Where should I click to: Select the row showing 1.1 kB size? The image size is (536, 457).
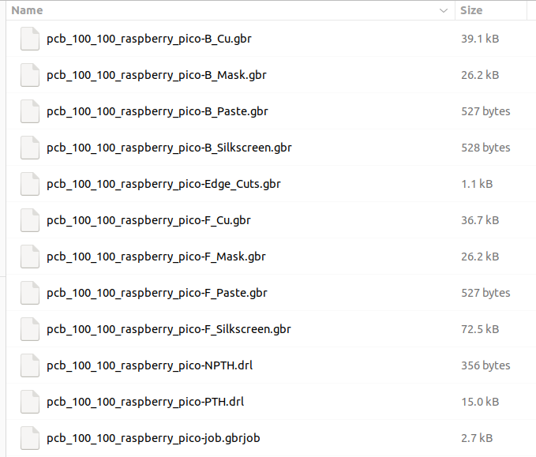271,184
